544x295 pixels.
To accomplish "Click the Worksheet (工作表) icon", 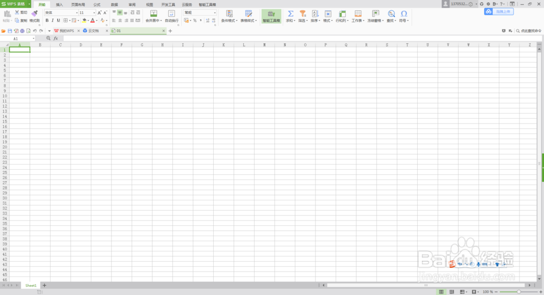I will pyautogui.click(x=358, y=14).
